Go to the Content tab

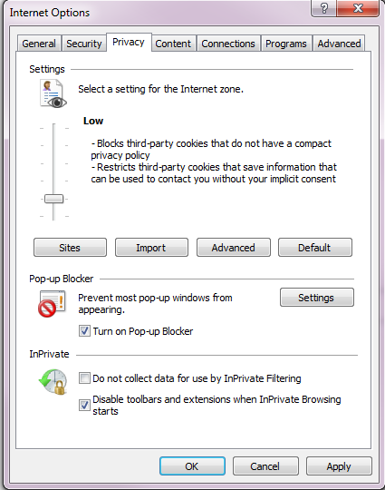pos(173,44)
